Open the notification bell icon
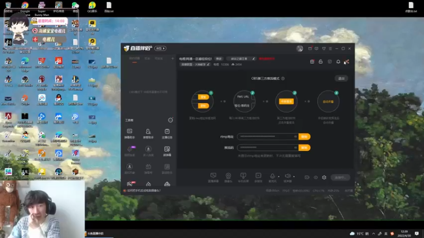The image size is (424, 238). (338, 62)
